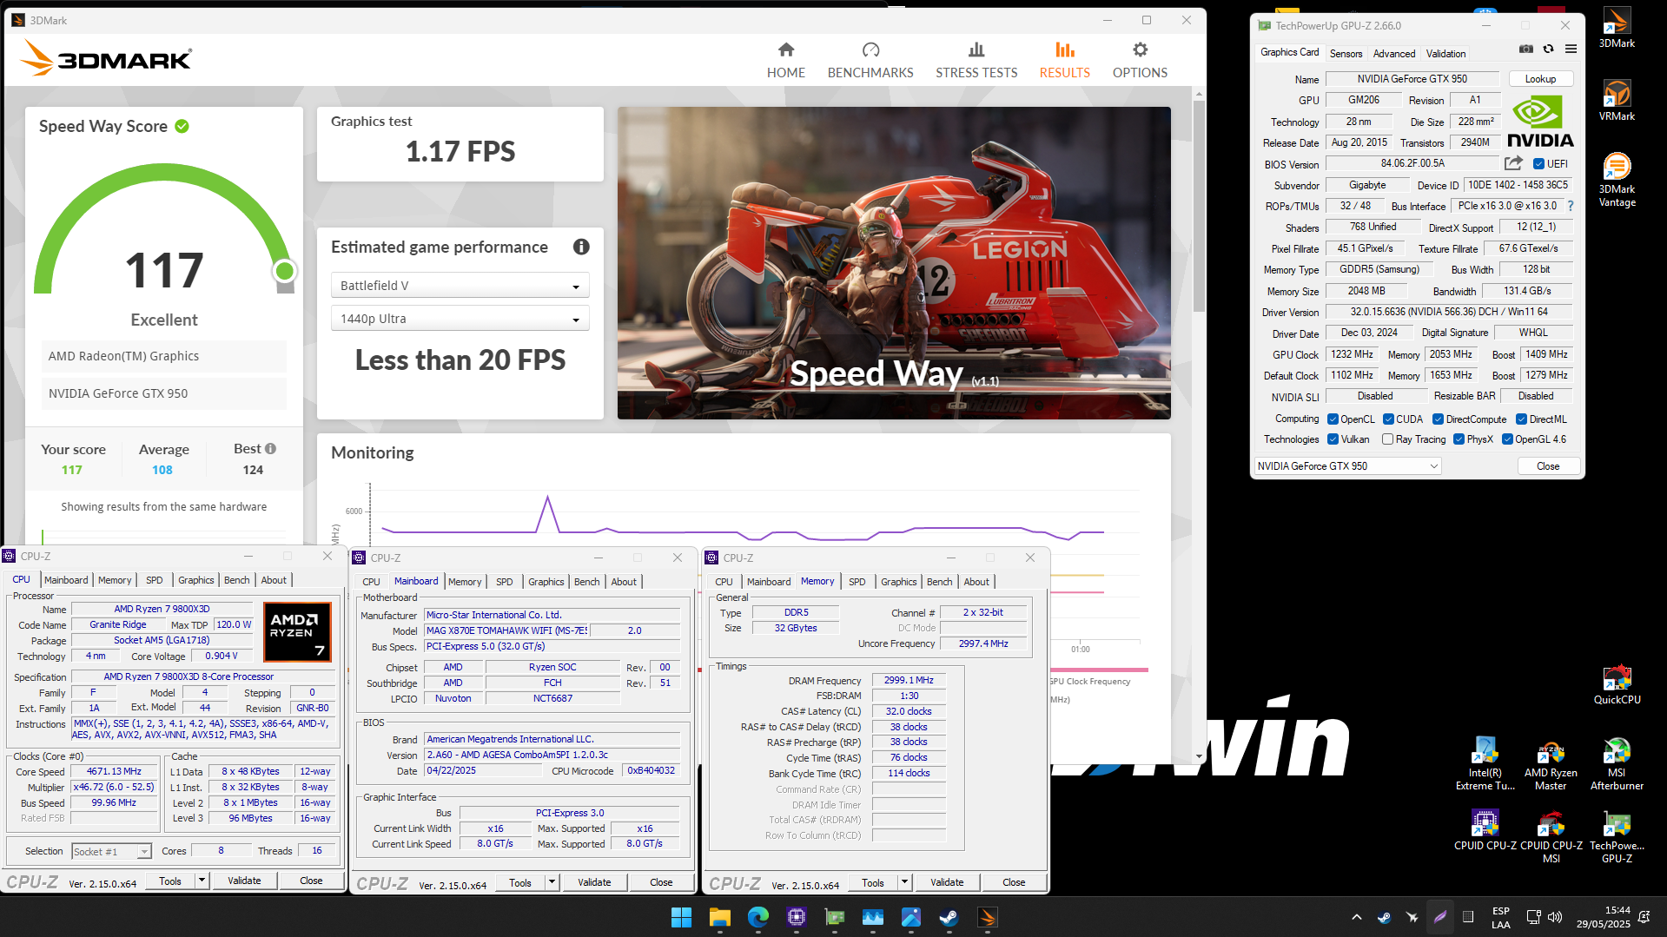Show hidden system tray icons
Image resolution: width=1667 pixels, height=937 pixels.
1356,917
